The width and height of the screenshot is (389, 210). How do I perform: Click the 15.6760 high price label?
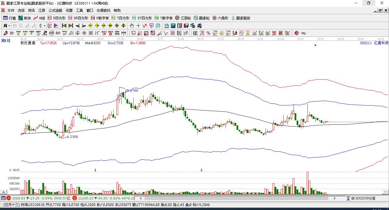132,90
